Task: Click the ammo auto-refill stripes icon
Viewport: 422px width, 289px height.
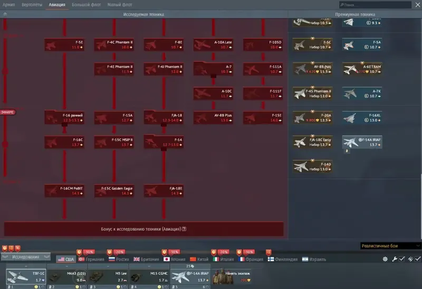Action: click(410, 259)
